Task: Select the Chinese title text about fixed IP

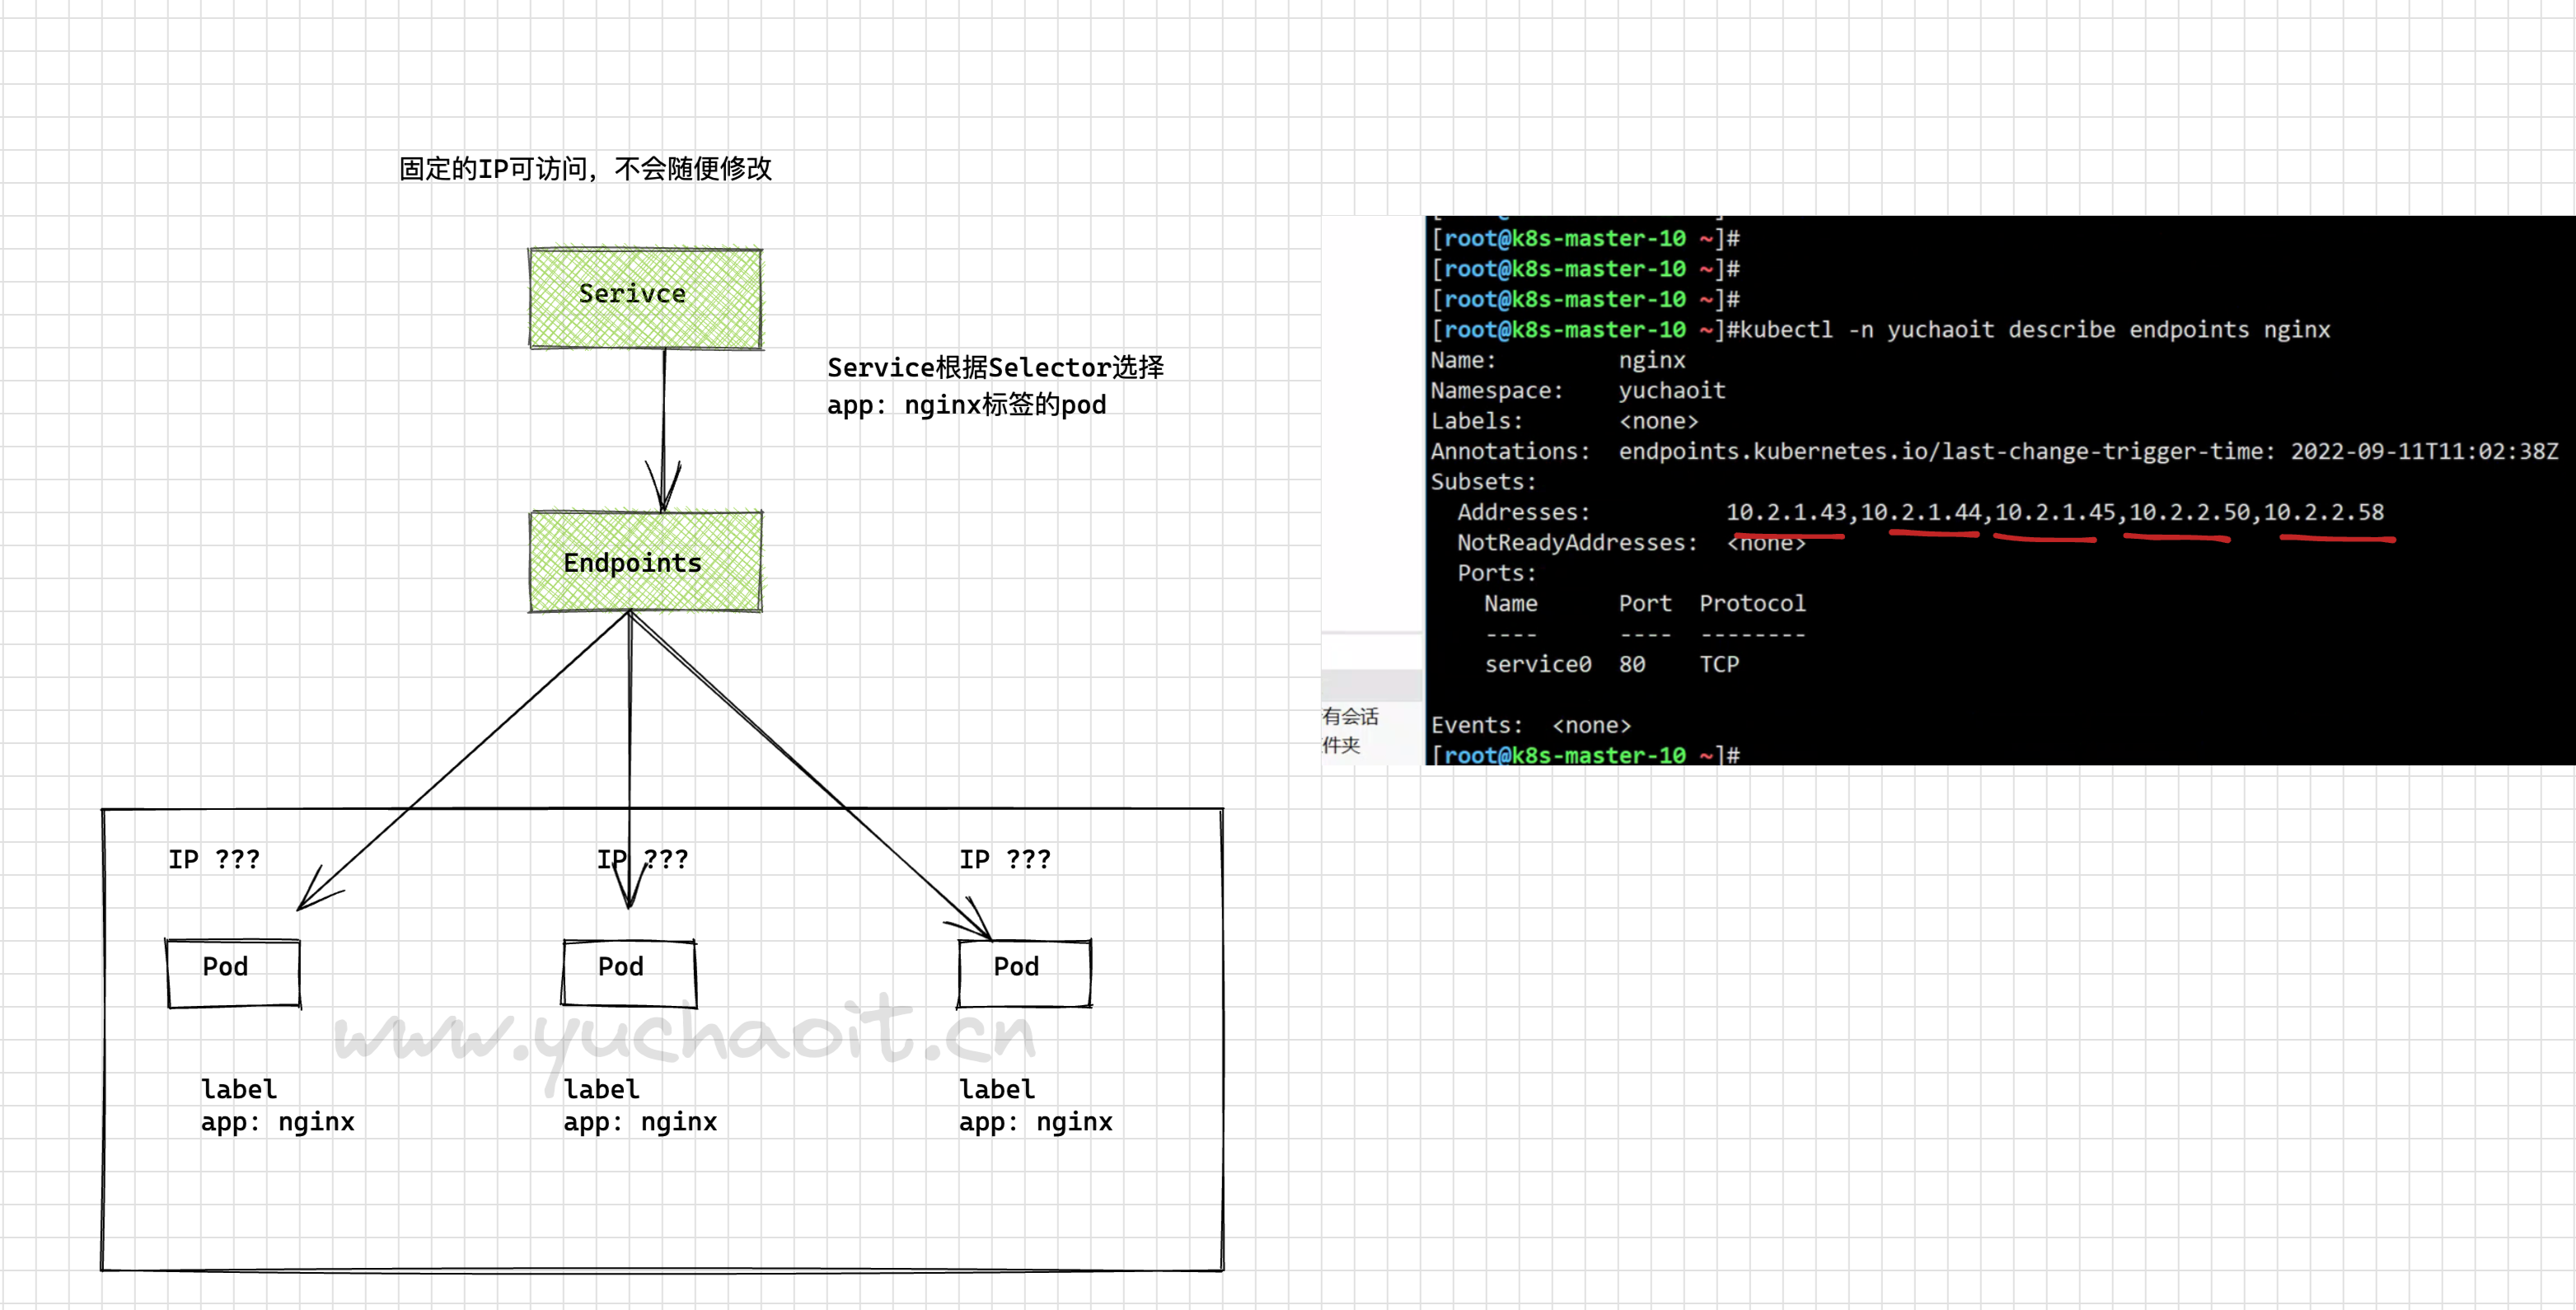Action: click(x=585, y=168)
